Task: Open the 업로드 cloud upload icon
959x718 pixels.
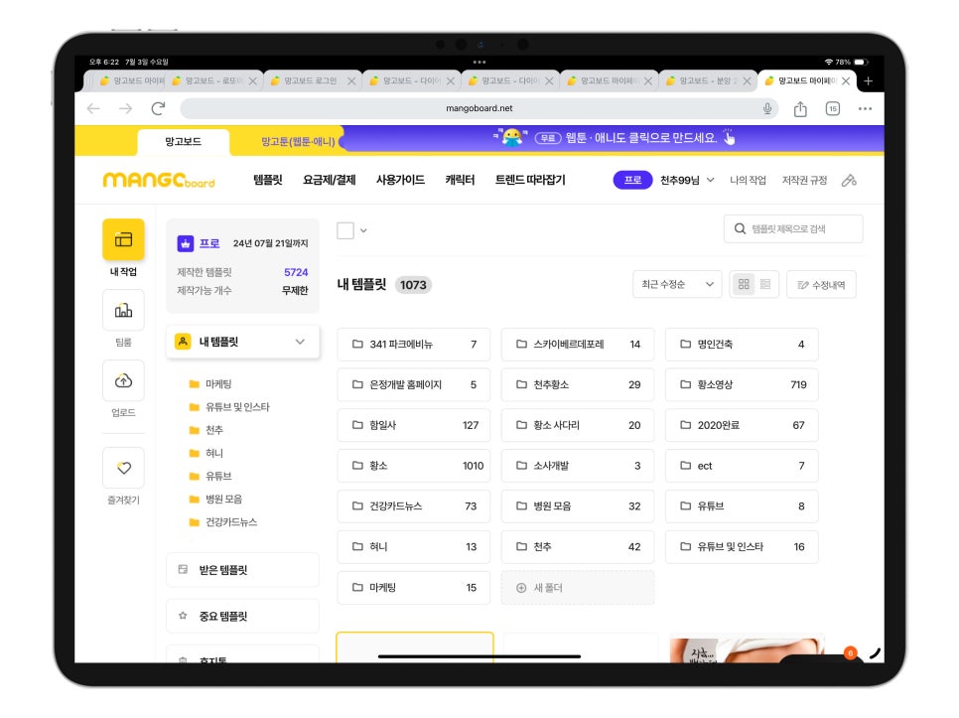Action: tap(123, 380)
